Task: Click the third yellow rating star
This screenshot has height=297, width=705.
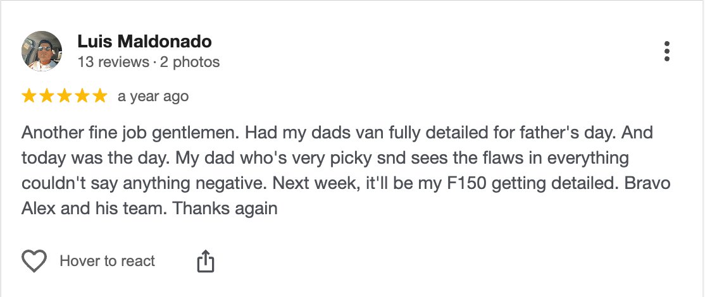Action: point(65,97)
